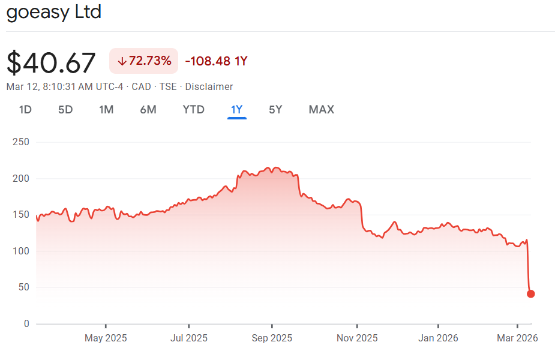Click the down arrow in the percentage badge

point(122,61)
